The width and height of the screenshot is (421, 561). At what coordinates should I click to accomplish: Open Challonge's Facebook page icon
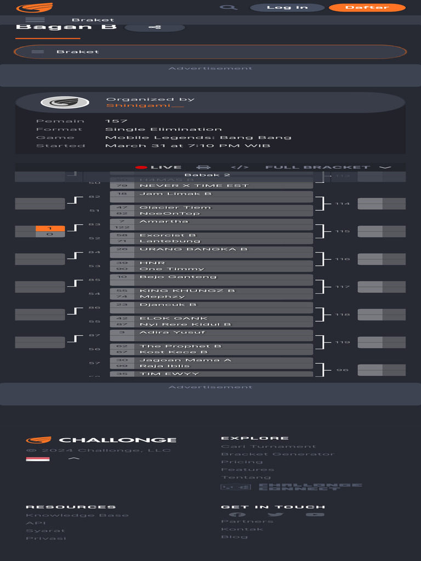237,514
